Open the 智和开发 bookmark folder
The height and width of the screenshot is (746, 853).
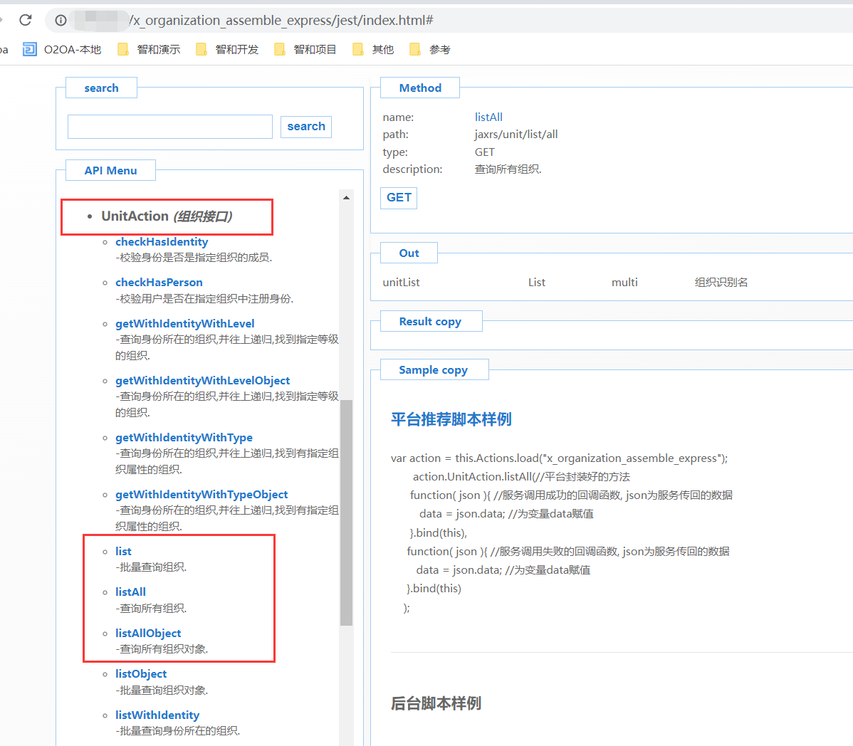tap(227, 50)
